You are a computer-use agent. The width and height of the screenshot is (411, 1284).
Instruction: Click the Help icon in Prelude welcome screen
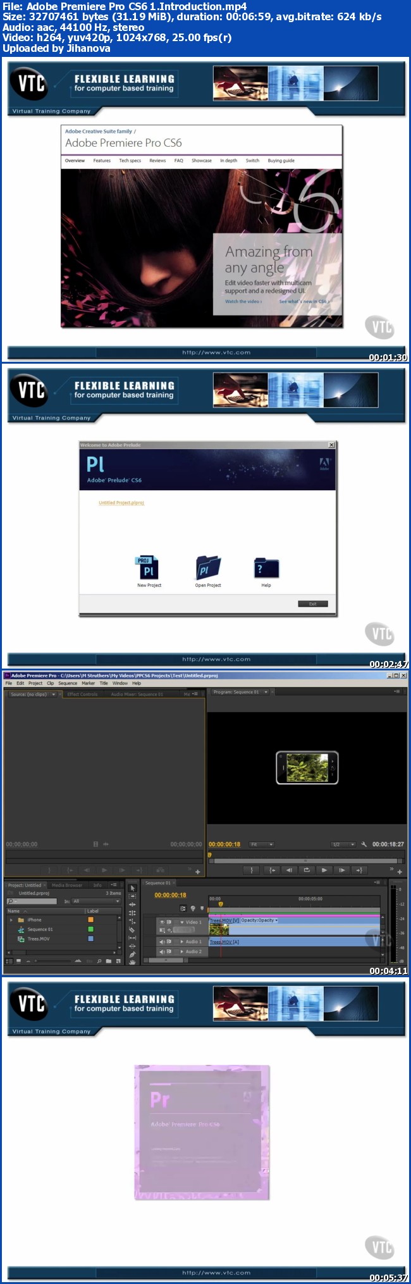tap(266, 567)
